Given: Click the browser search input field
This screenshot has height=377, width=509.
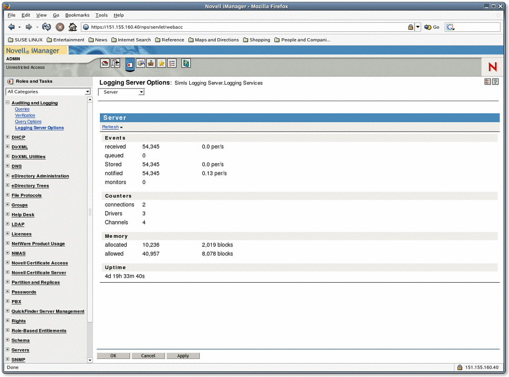Looking at the screenshot, I should tap(477, 27).
